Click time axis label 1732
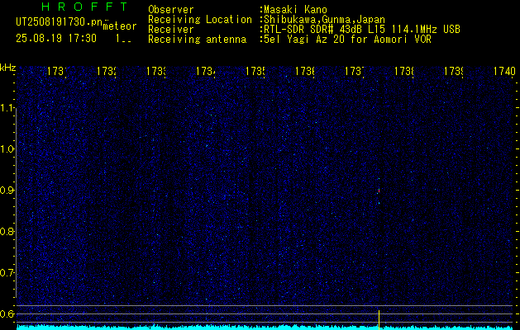This screenshot has height=330, width=520. coord(107,71)
